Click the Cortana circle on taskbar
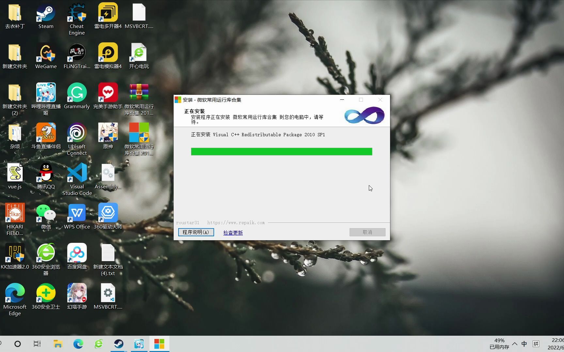This screenshot has width=564, height=352. pos(18,344)
